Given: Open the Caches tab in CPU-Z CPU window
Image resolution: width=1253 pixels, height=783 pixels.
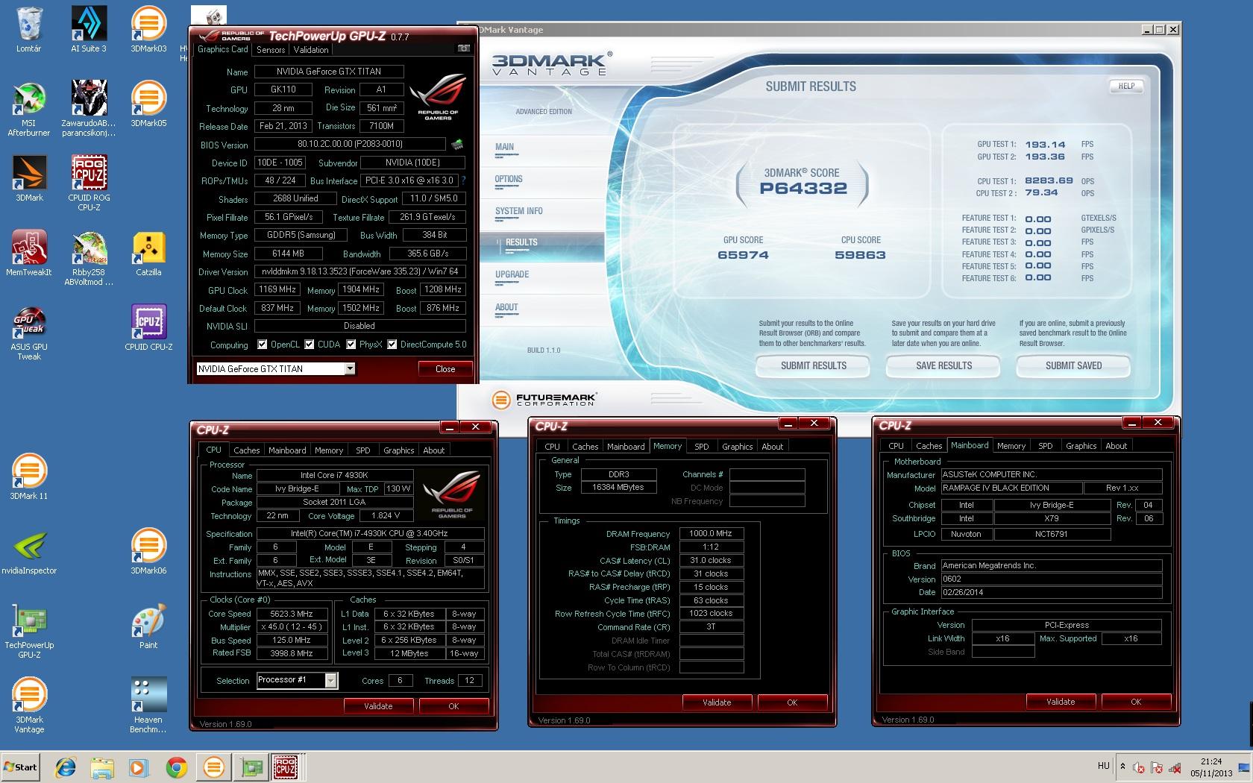Looking at the screenshot, I should coord(246,450).
